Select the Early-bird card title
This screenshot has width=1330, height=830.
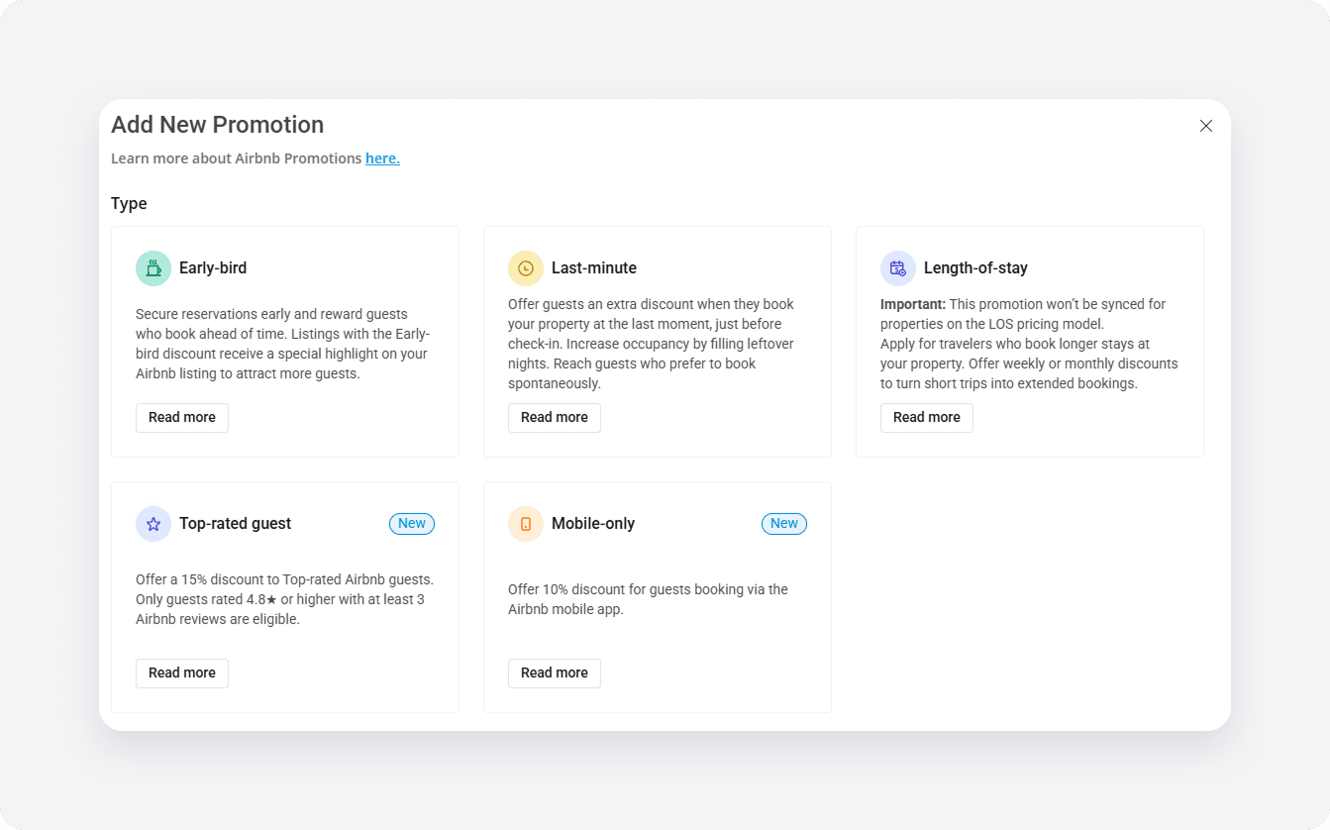point(213,268)
